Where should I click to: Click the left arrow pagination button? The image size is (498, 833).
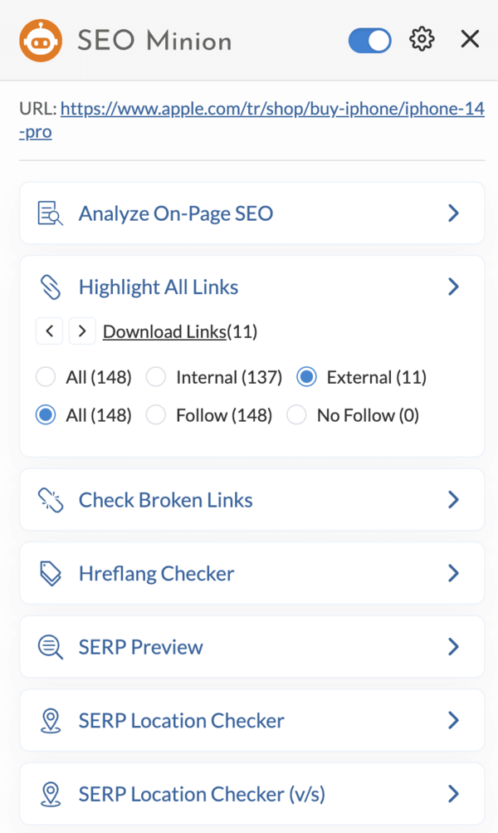[x=49, y=331]
